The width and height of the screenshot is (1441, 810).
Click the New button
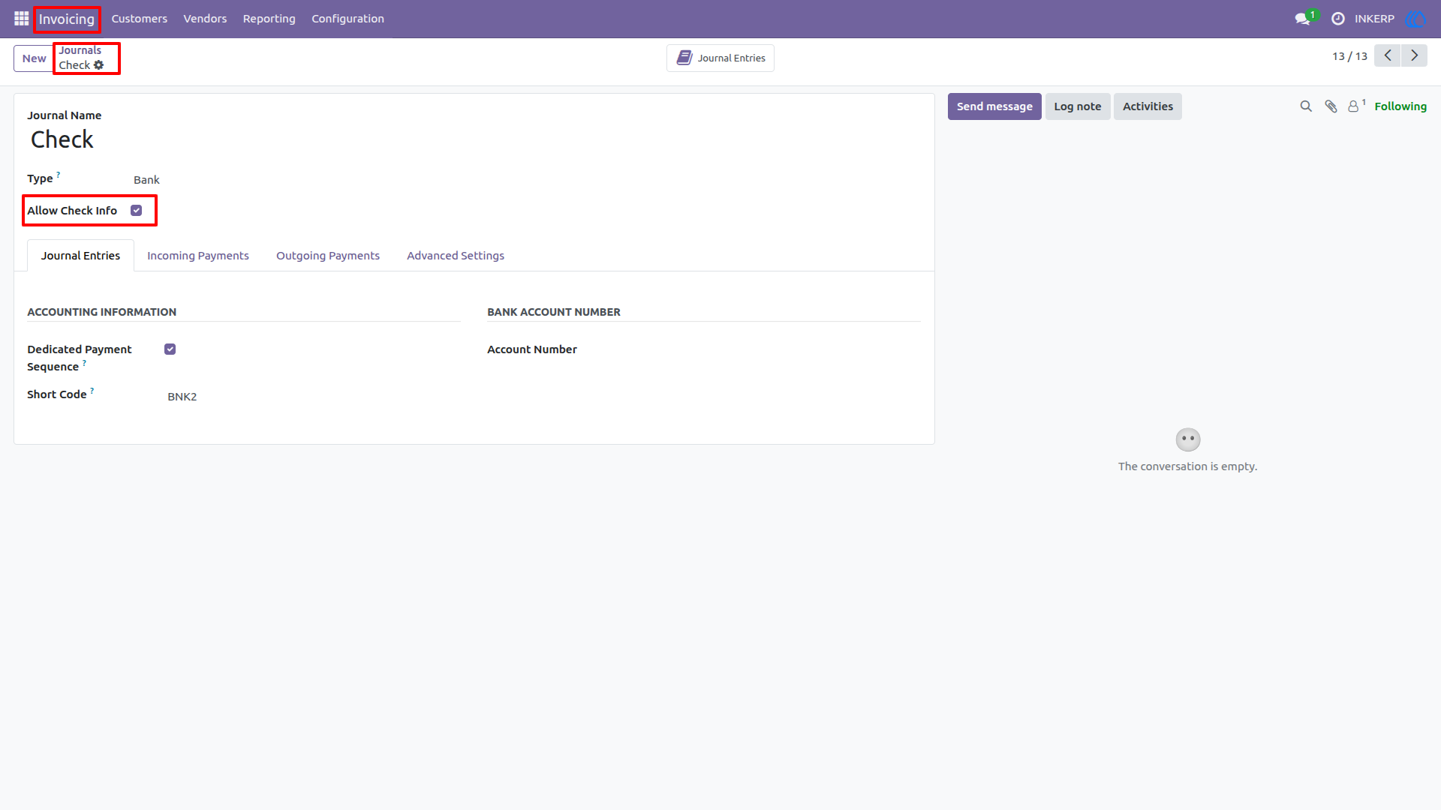click(x=34, y=58)
